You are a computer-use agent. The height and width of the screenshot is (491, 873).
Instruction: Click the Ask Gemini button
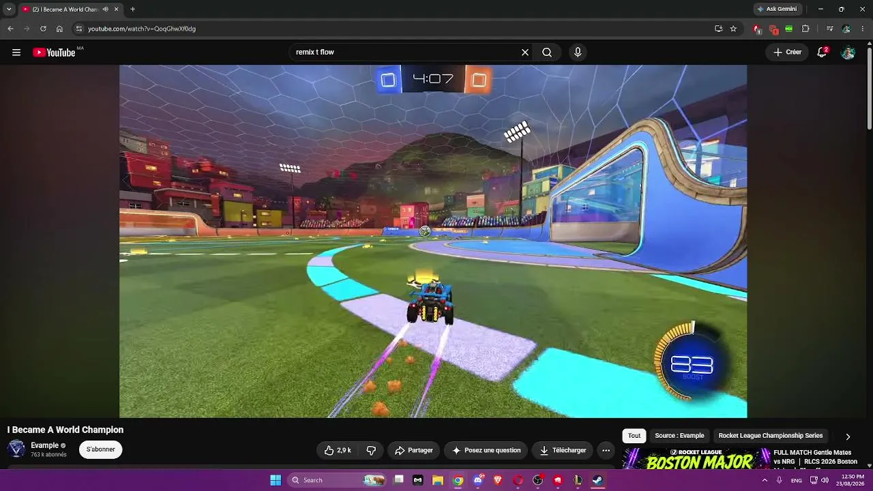pyautogui.click(x=777, y=9)
